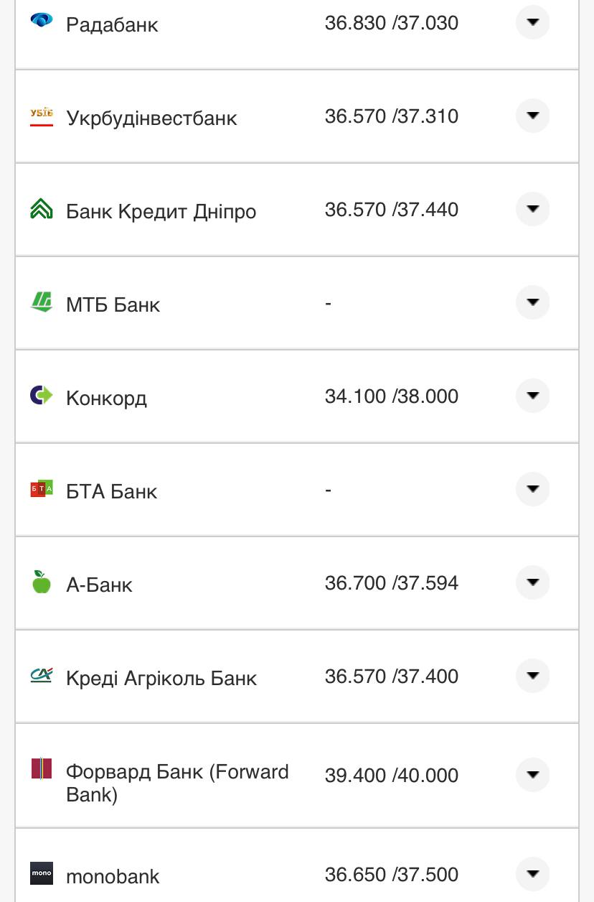Screen dimensions: 594x902
Task: Click the Конкорд arrow logo icon
Action: pos(42,395)
